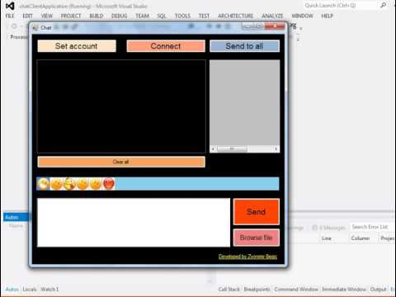Click the user list right scroll arrow
The image size is (396, 297).
276,148
